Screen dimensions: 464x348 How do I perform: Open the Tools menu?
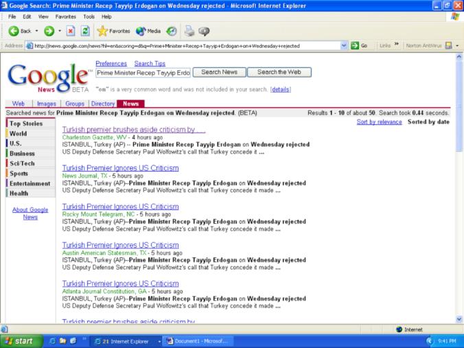coord(89,16)
